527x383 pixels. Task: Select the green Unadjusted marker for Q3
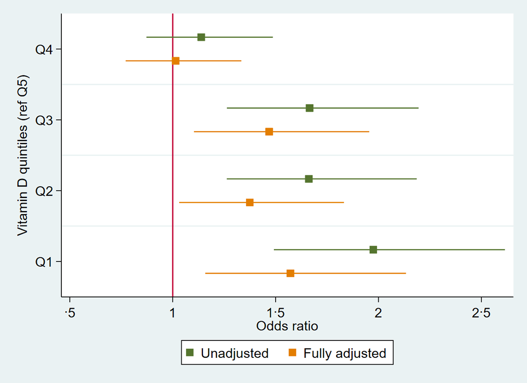coord(309,108)
